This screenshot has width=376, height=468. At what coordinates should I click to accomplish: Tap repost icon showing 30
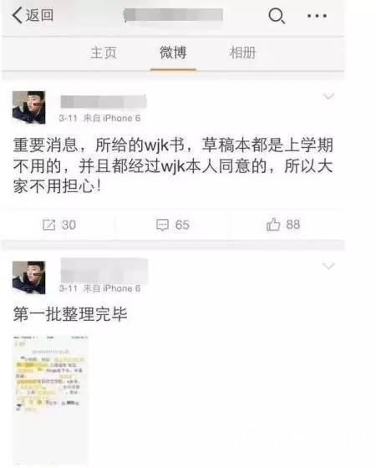59,225
